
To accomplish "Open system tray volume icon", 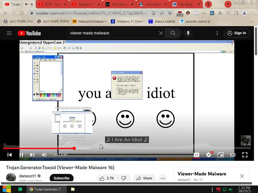I will tap(230, 189).
